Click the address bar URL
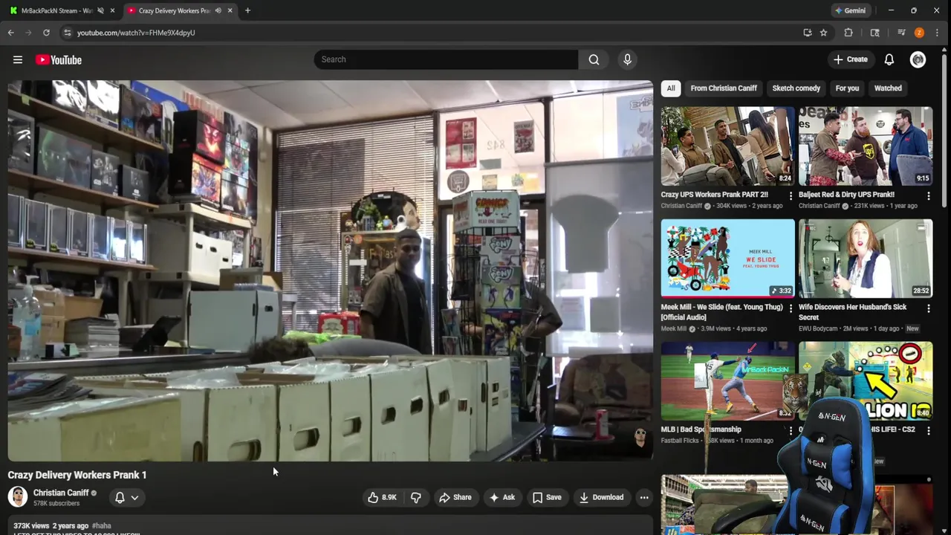The image size is (951, 535). pos(136,33)
